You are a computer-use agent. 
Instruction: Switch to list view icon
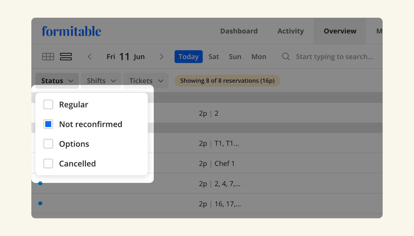click(x=66, y=57)
